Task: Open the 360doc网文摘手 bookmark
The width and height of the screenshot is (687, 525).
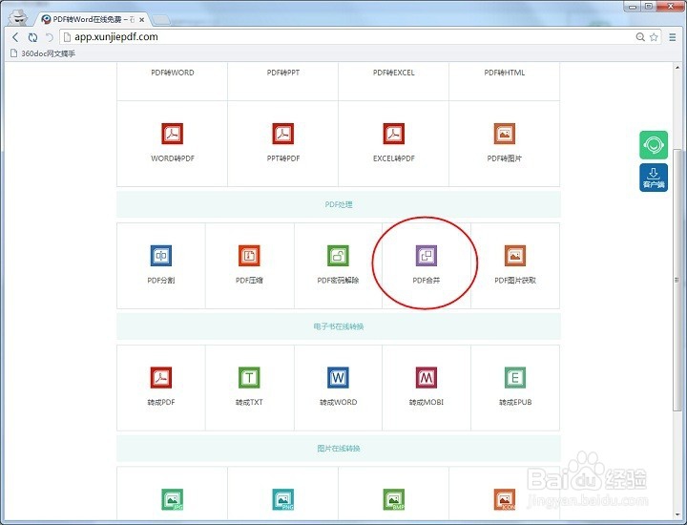Action: (x=43, y=53)
